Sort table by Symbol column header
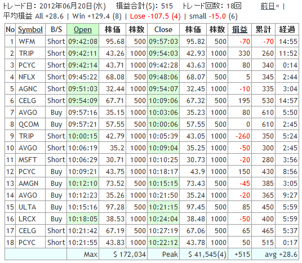The image size is (302, 263). coord(30,30)
